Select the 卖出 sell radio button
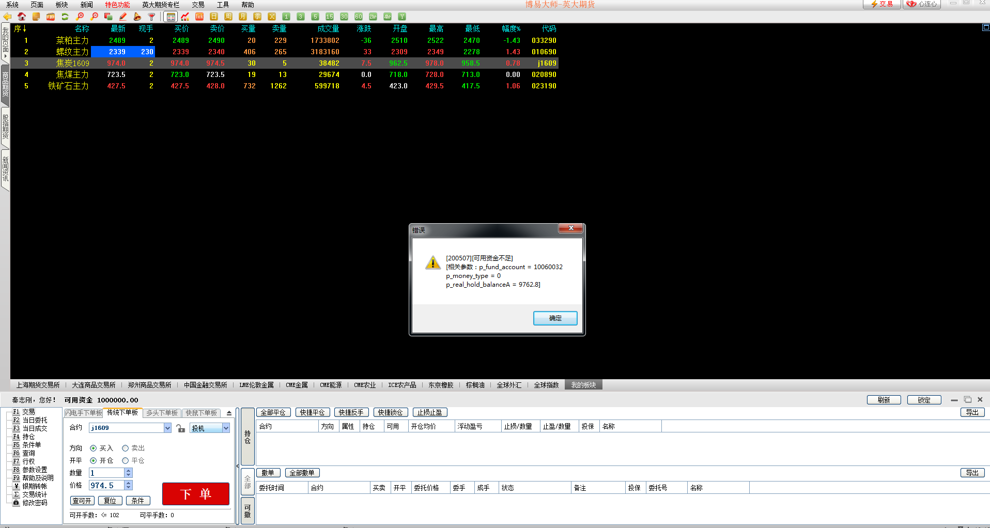 coord(125,448)
